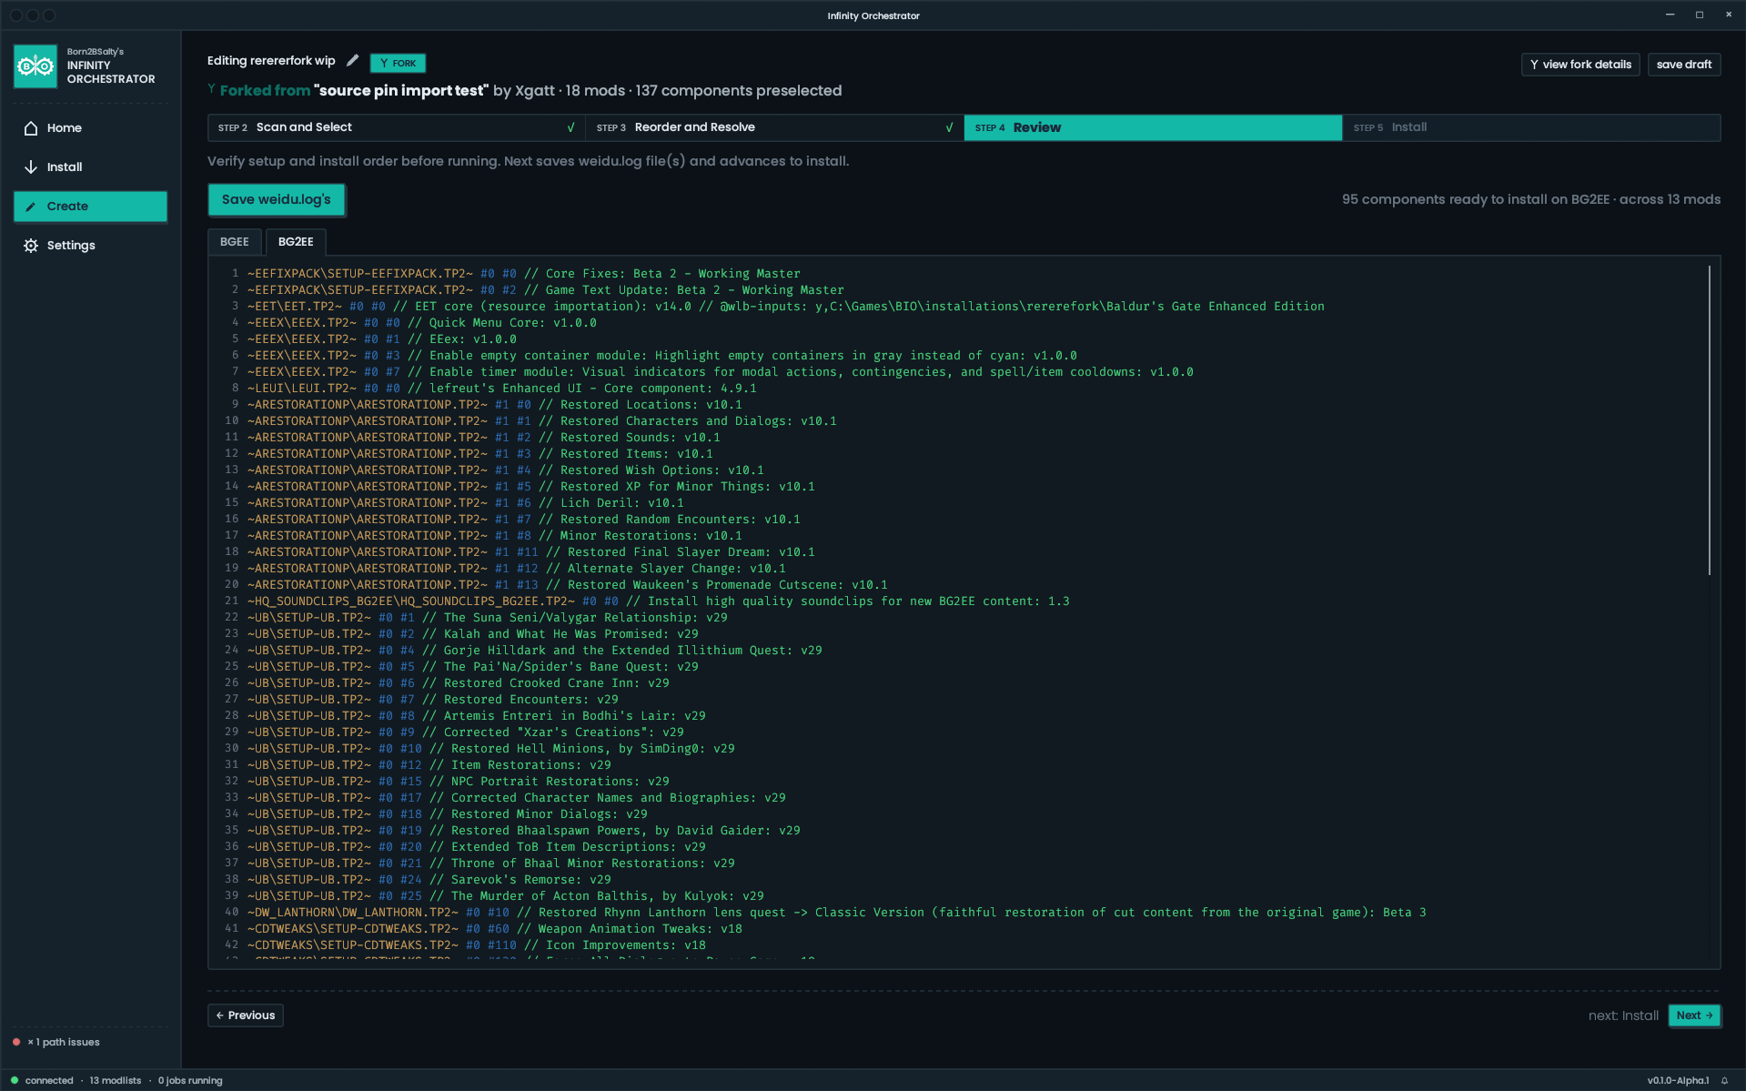The width and height of the screenshot is (1746, 1091).
Task: Jump to Step 5 Install
Action: click(x=1531, y=127)
